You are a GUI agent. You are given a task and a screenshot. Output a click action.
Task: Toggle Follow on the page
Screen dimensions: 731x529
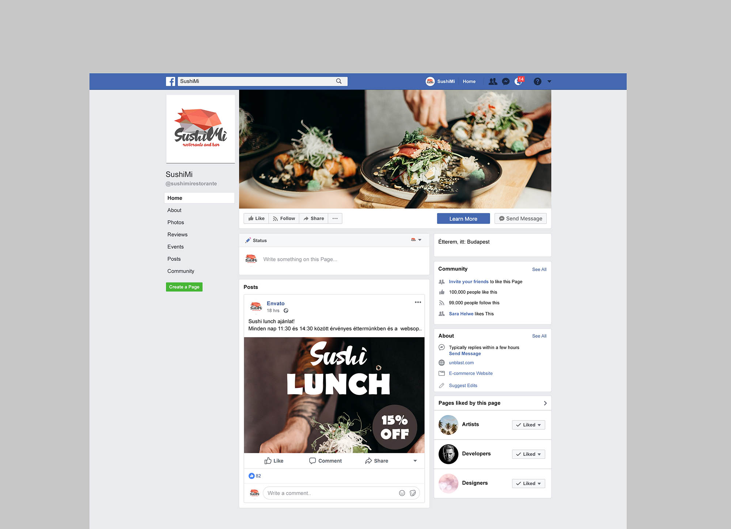tap(283, 218)
